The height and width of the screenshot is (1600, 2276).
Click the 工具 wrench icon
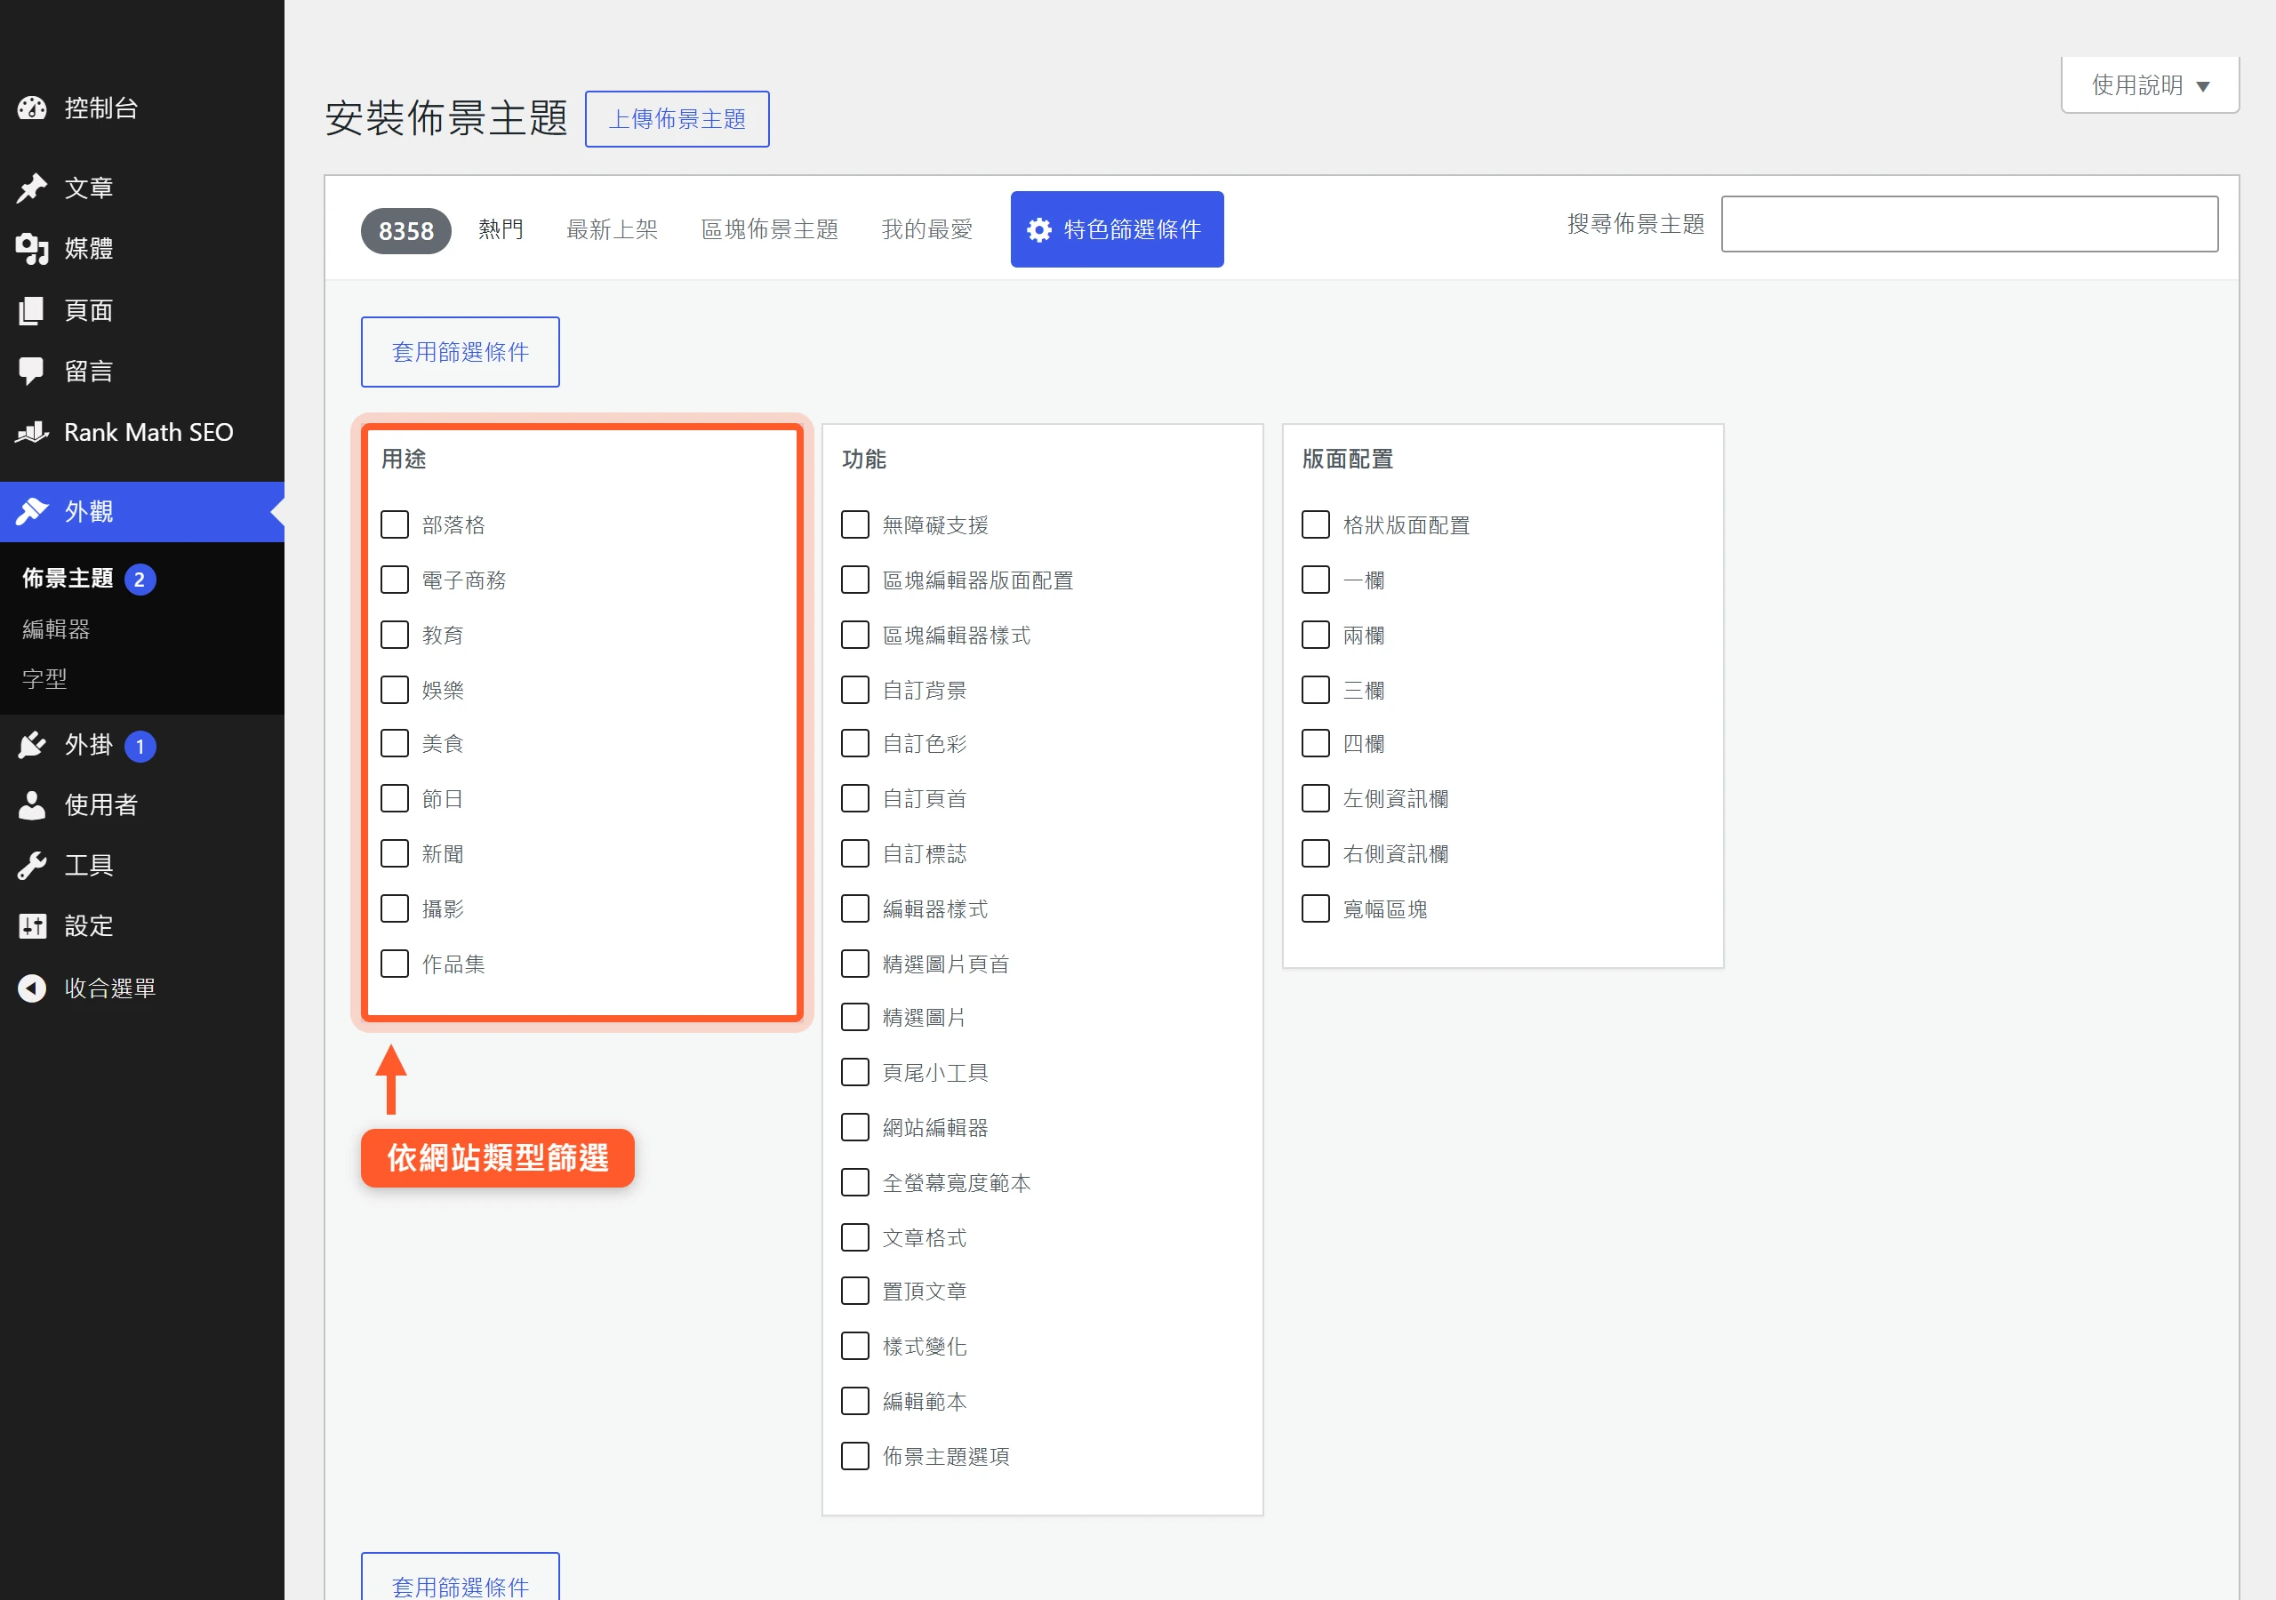pyautogui.click(x=32, y=866)
